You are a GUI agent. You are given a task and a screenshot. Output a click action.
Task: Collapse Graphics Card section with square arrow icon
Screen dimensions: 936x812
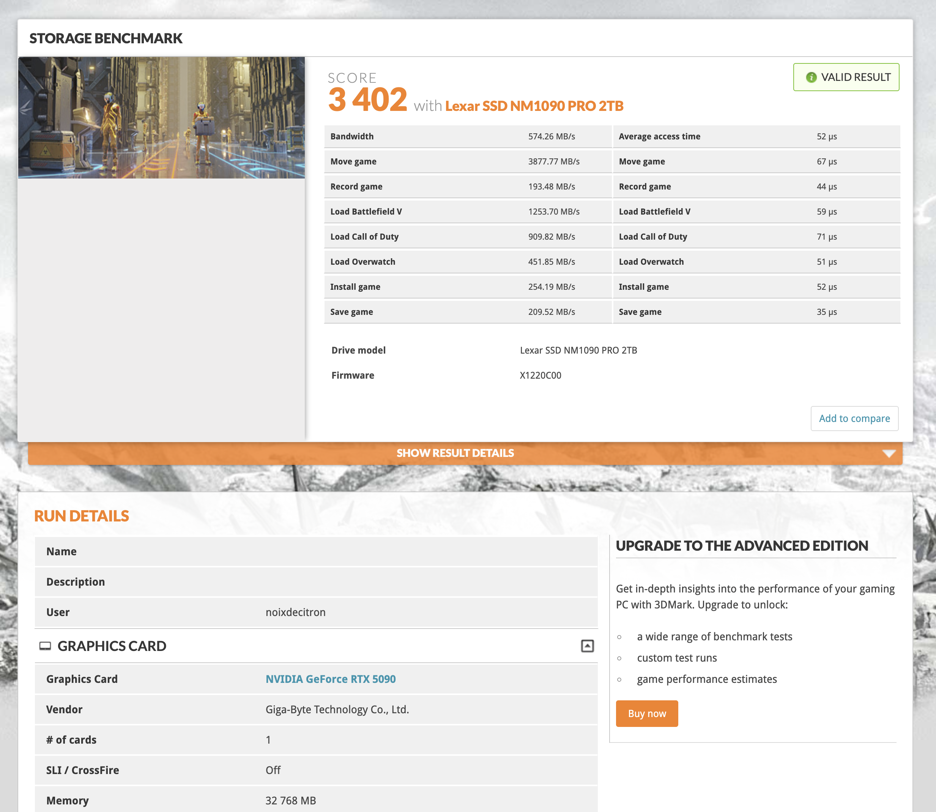(x=587, y=646)
